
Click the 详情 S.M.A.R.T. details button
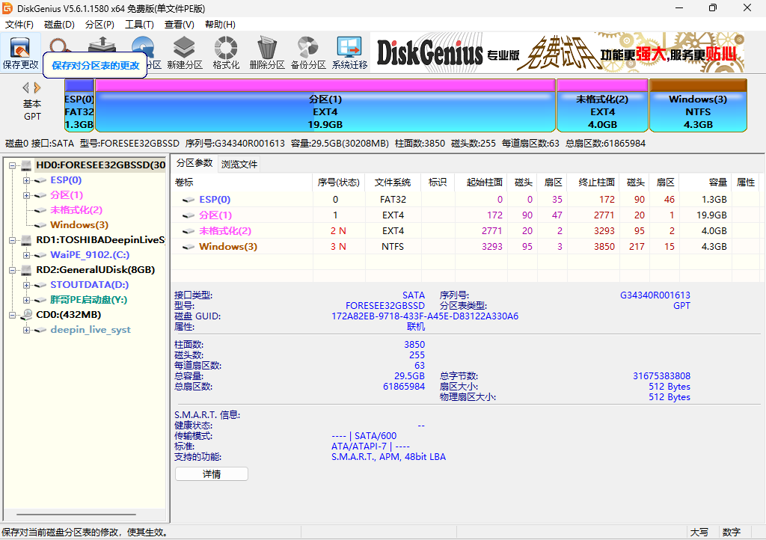tap(212, 474)
